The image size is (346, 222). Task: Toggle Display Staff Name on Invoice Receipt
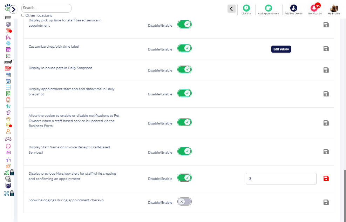(184, 152)
